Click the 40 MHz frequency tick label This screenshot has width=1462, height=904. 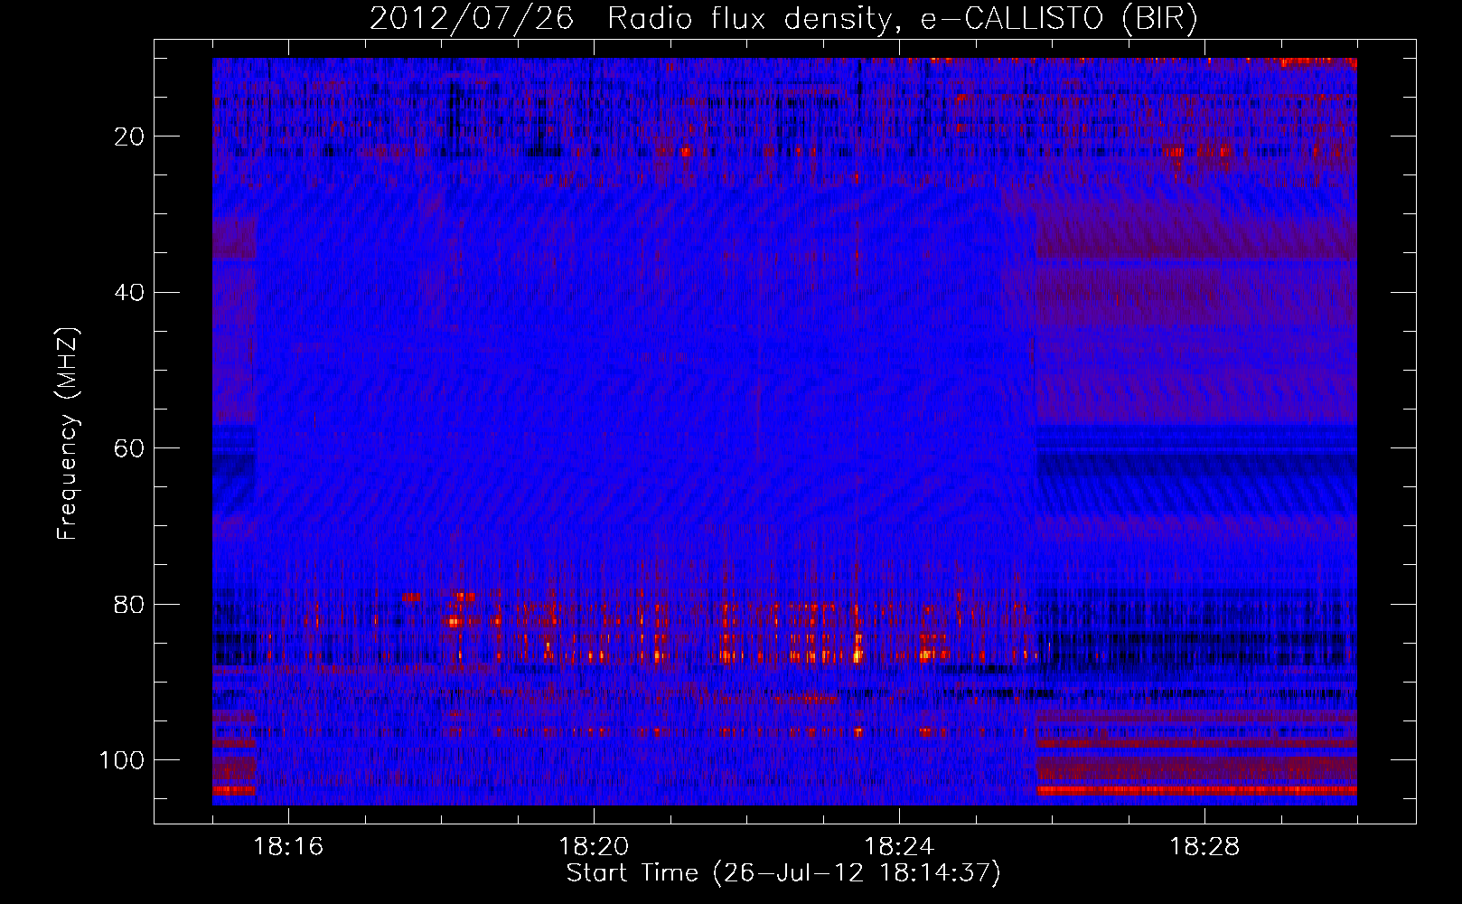(130, 293)
